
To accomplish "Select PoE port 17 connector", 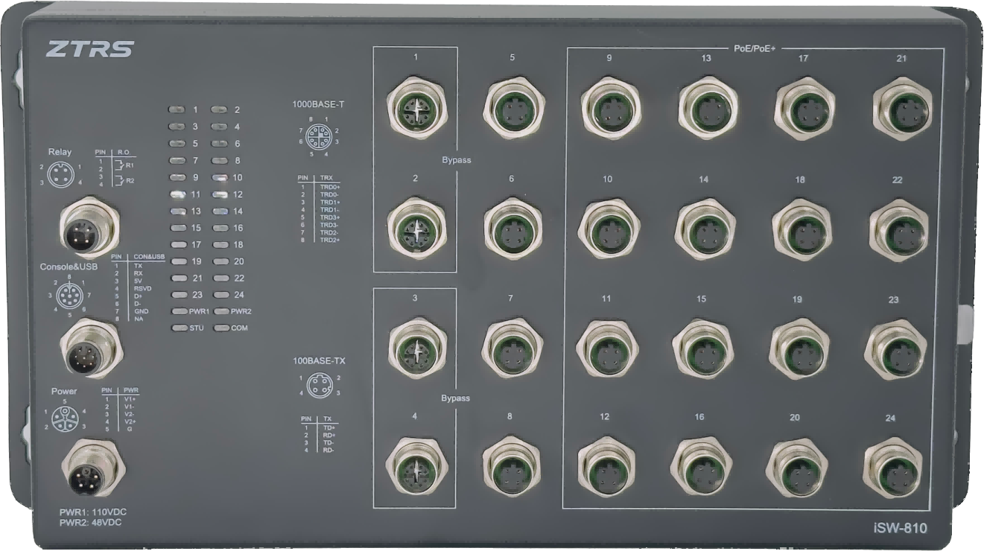I will [804, 108].
